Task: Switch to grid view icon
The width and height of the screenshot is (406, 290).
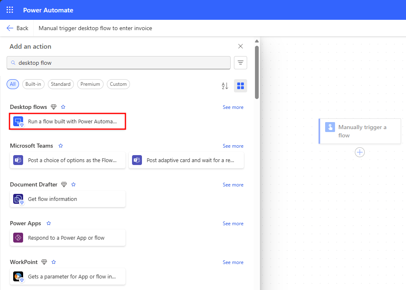Action: [240, 86]
